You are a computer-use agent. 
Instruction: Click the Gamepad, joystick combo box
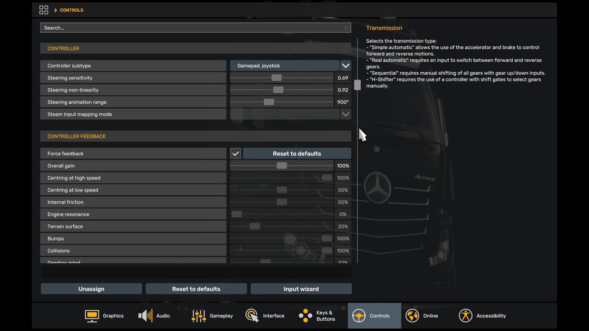coord(284,66)
